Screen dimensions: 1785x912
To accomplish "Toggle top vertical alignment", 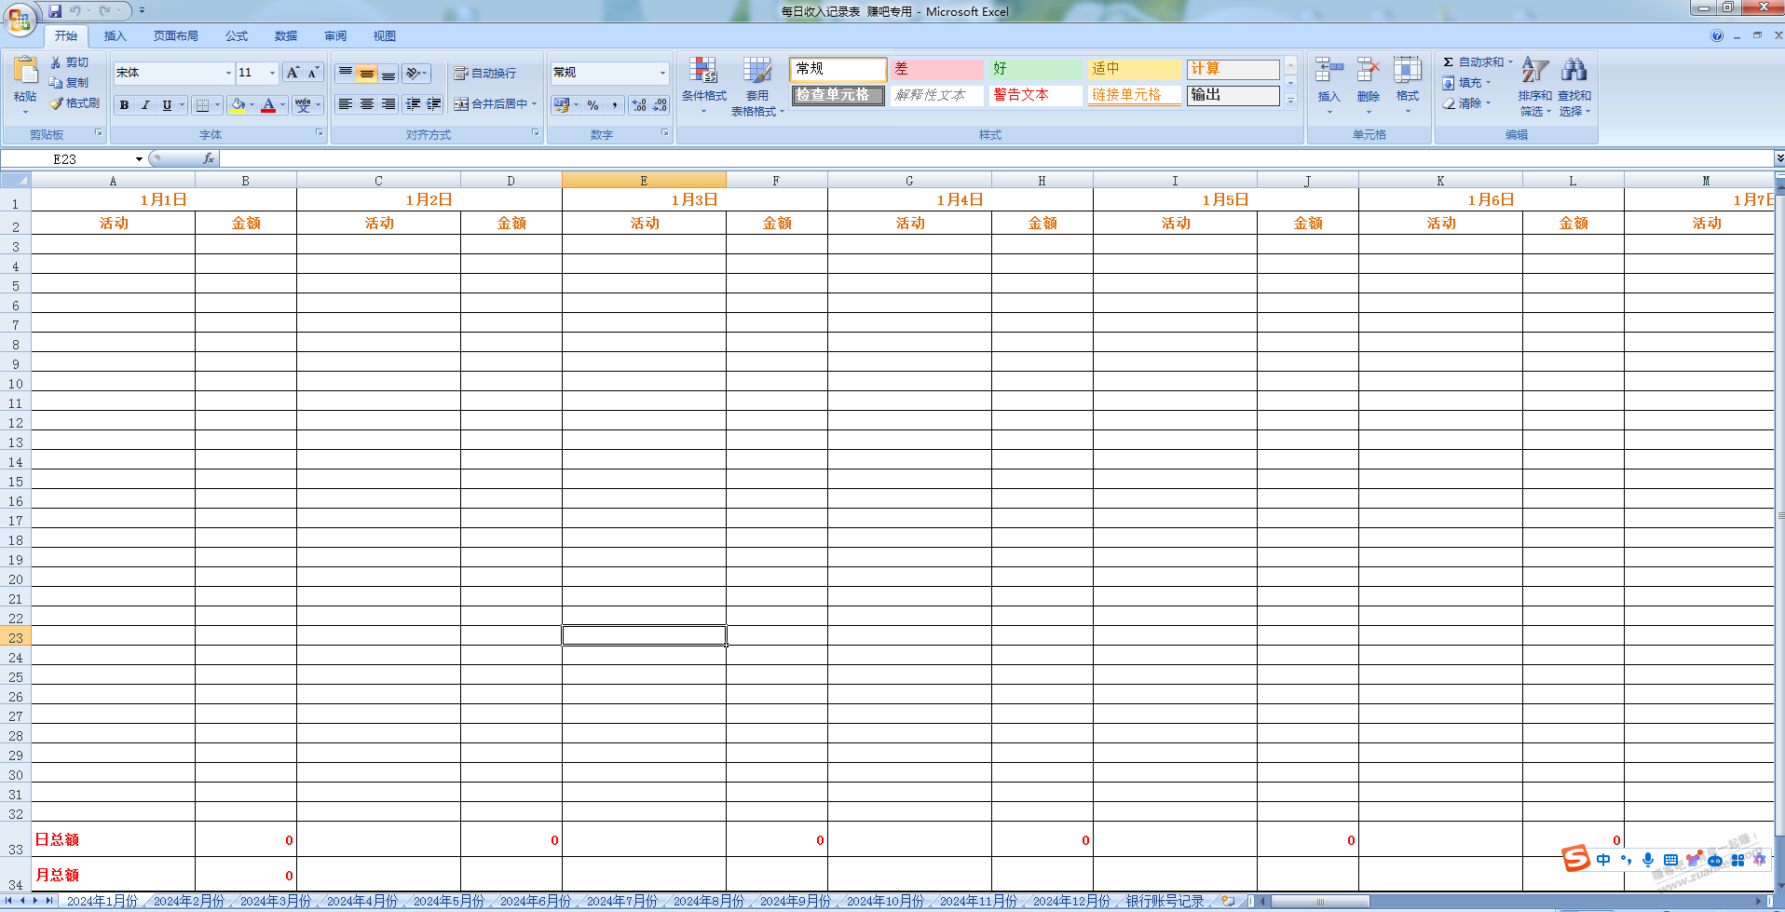I will tap(346, 73).
